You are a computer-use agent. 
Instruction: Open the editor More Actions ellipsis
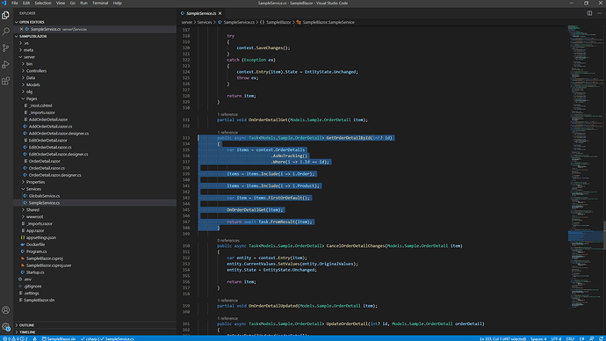pos(600,13)
